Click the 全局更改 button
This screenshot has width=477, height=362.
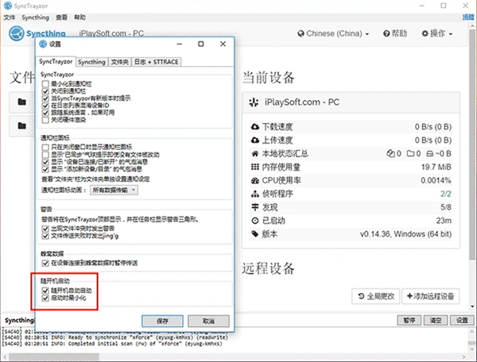(x=376, y=296)
